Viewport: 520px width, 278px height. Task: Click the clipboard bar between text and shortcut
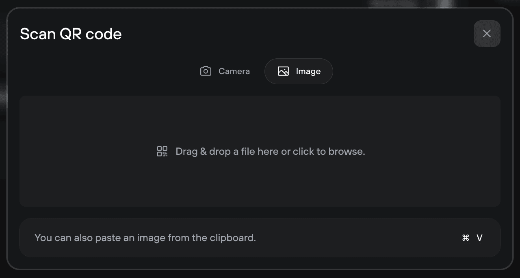(x=357, y=238)
